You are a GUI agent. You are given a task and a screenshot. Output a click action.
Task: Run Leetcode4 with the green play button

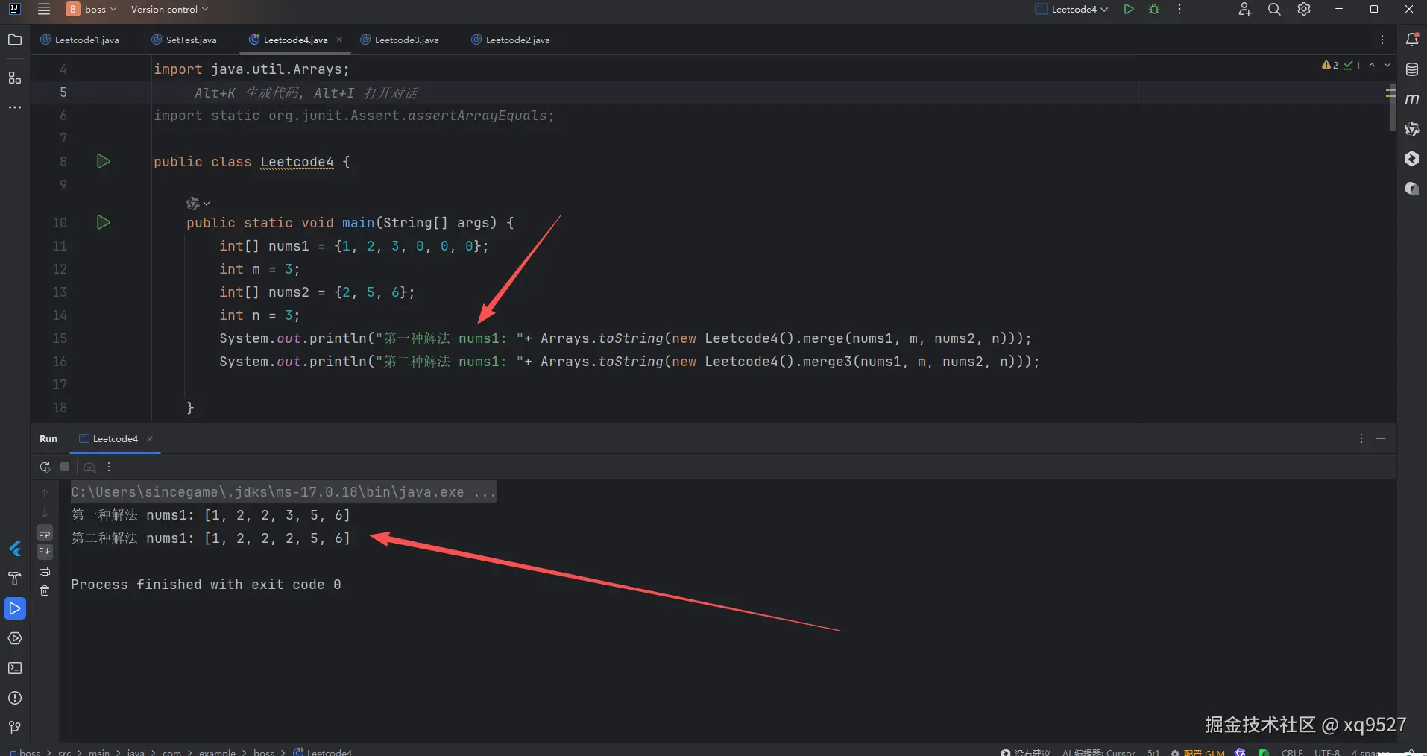click(x=1129, y=10)
